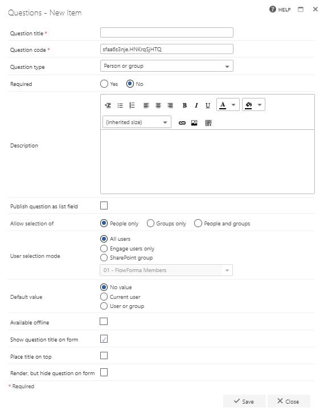Select the People and groups option

coord(198,223)
